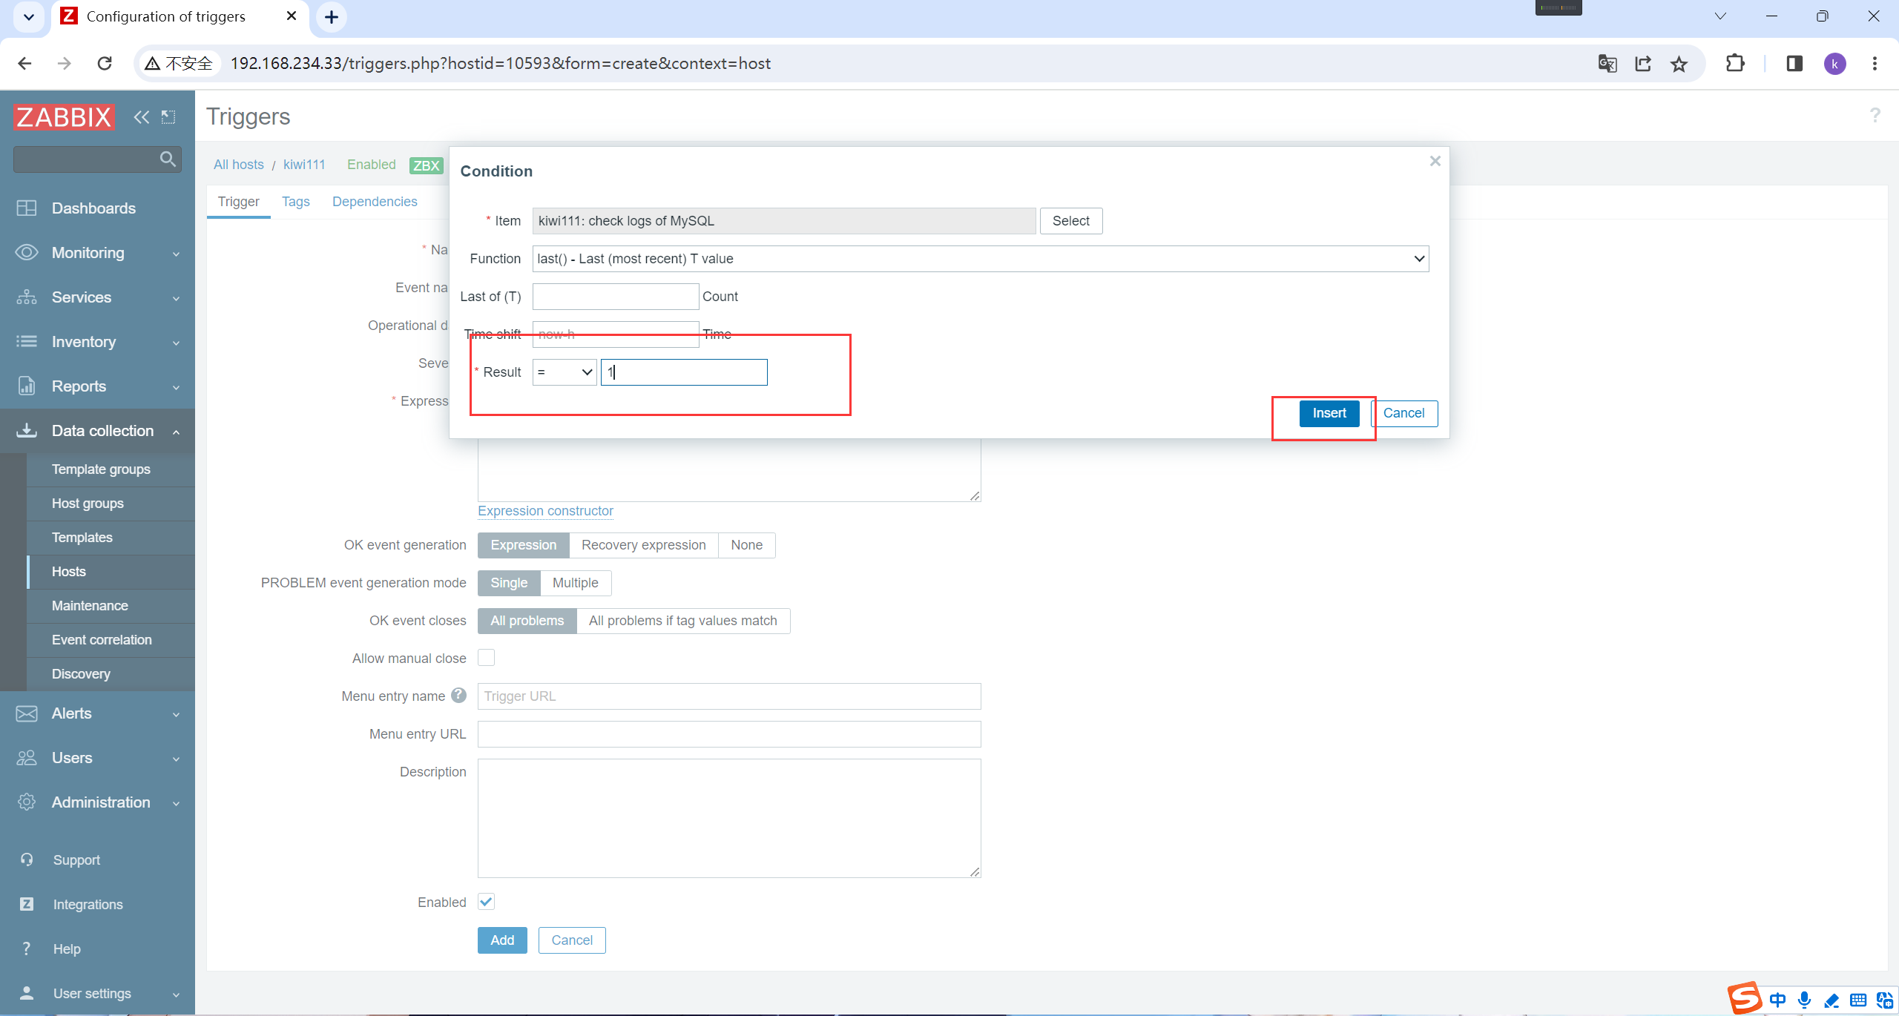Toggle browser side panel icon
Image resolution: width=1899 pixels, height=1016 pixels.
1794,63
